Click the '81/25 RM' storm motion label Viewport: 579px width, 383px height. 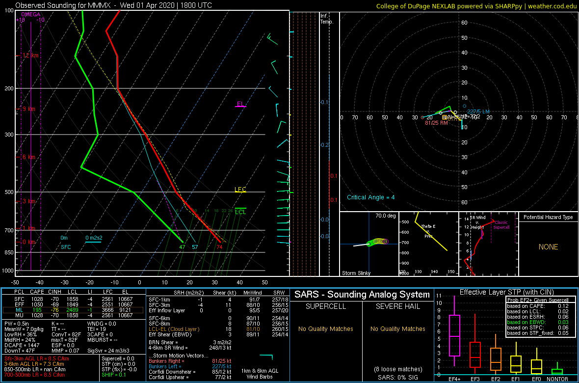[x=436, y=123]
